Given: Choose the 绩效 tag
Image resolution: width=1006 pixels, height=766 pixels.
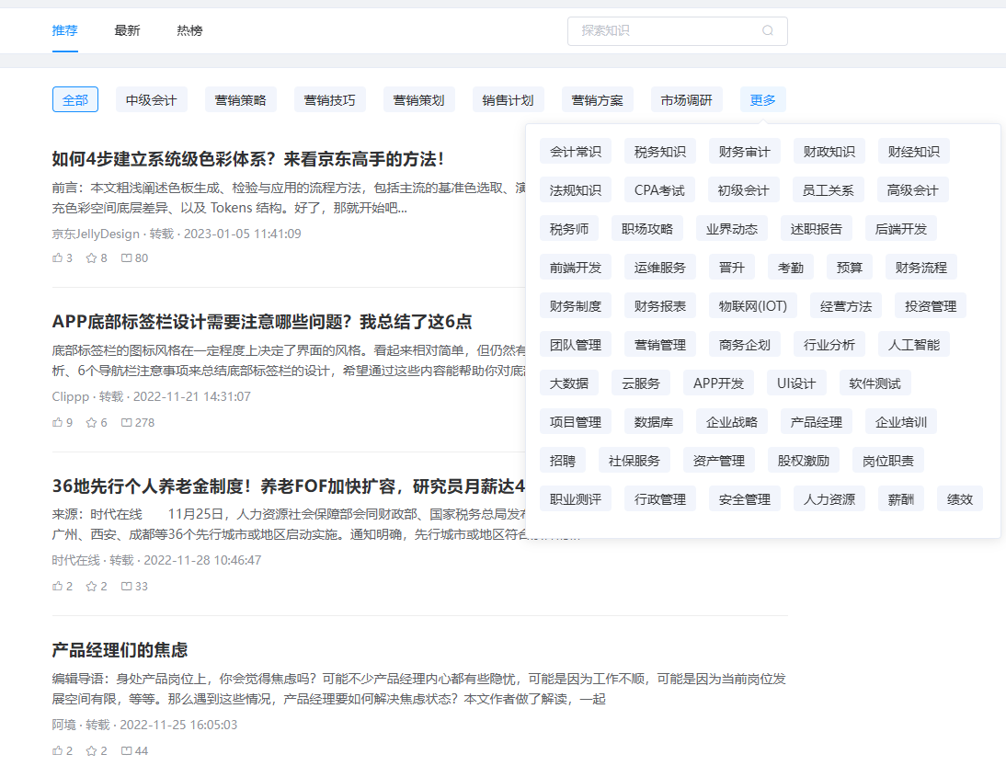Looking at the screenshot, I should (960, 498).
